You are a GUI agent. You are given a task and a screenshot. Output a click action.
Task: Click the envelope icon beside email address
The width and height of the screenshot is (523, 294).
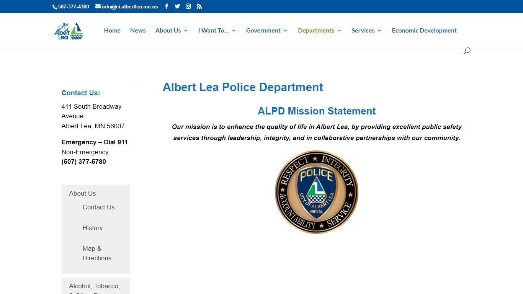tap(98, 6)
